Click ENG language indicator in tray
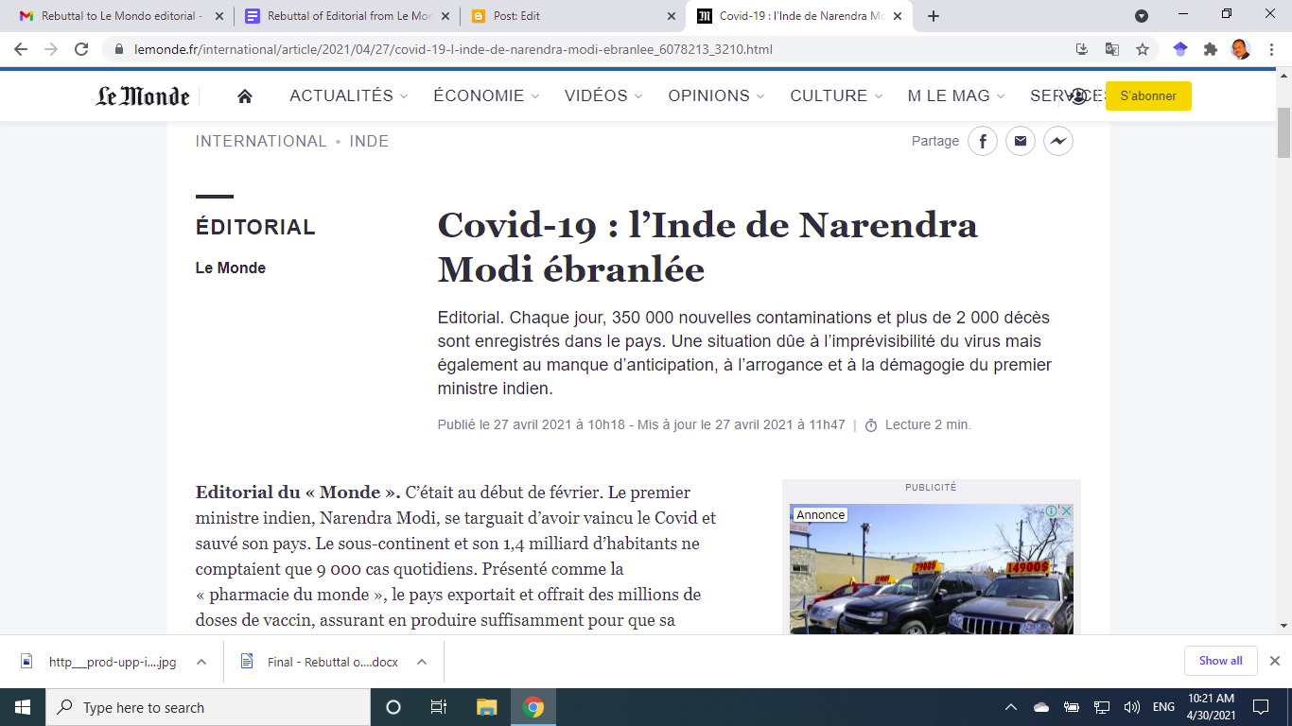Image resolution: width=1292 pixels, height=726 pixels. (x=1163, y=707)
